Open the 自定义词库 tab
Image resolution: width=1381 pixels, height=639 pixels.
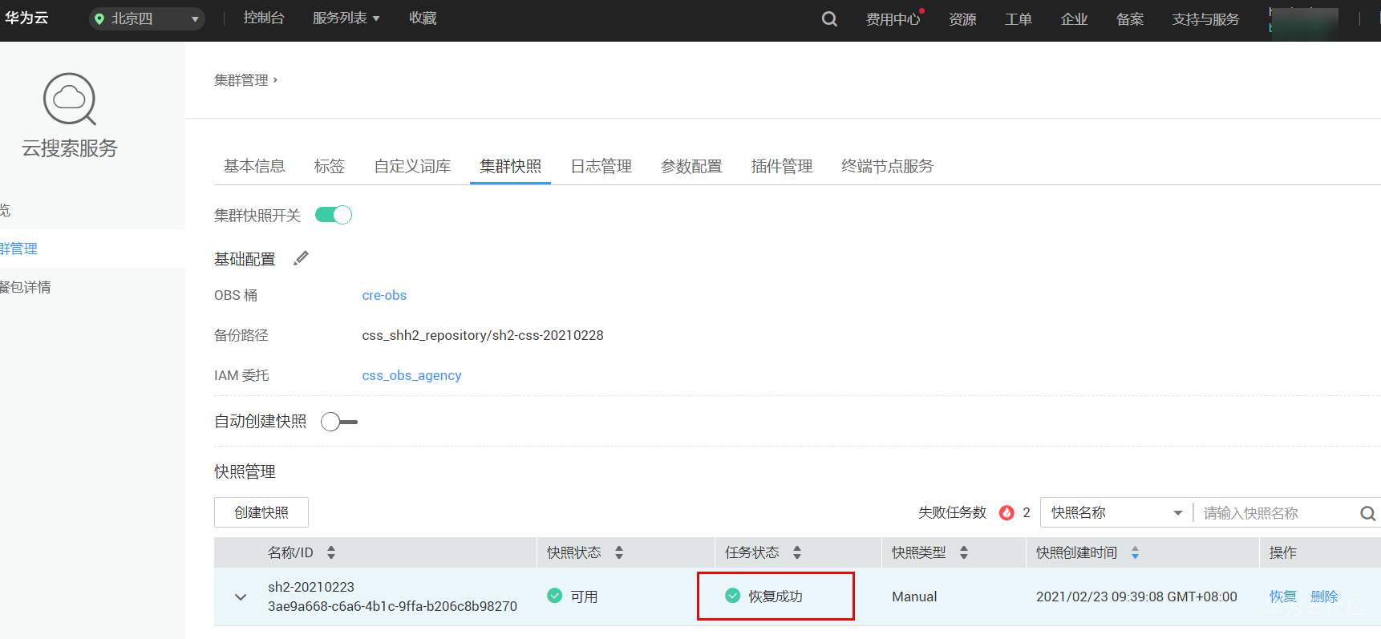412,166
